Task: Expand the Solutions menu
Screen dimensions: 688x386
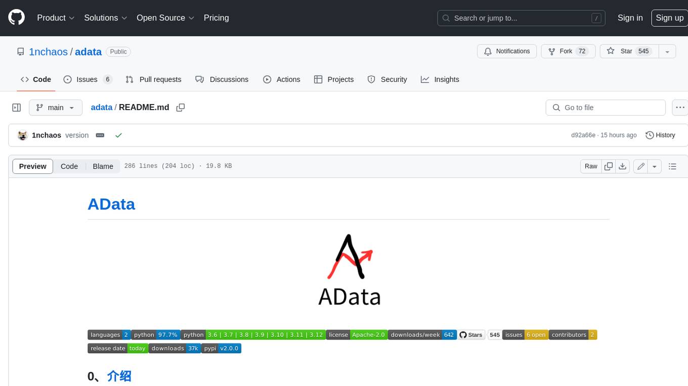Action: (x=105, y=18)
